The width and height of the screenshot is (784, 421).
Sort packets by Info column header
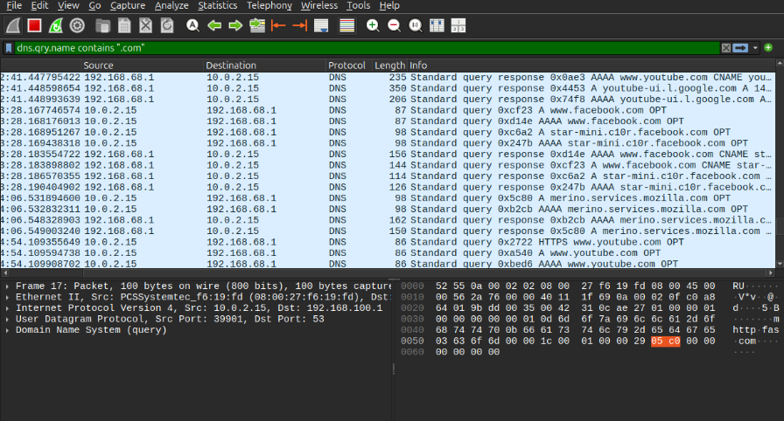point(591,66)
